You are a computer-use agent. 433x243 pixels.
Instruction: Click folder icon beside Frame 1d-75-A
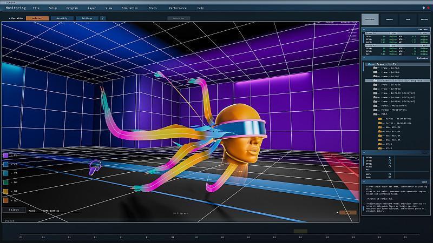[x=375, y=68]
